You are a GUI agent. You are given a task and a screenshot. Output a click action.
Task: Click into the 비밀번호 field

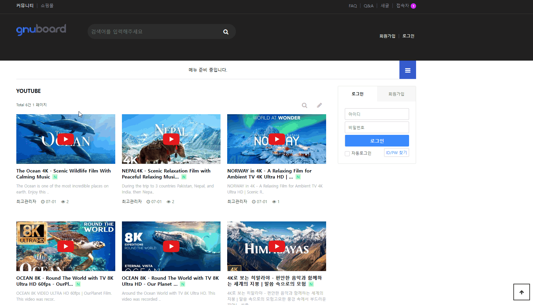[x=376, y=128]
